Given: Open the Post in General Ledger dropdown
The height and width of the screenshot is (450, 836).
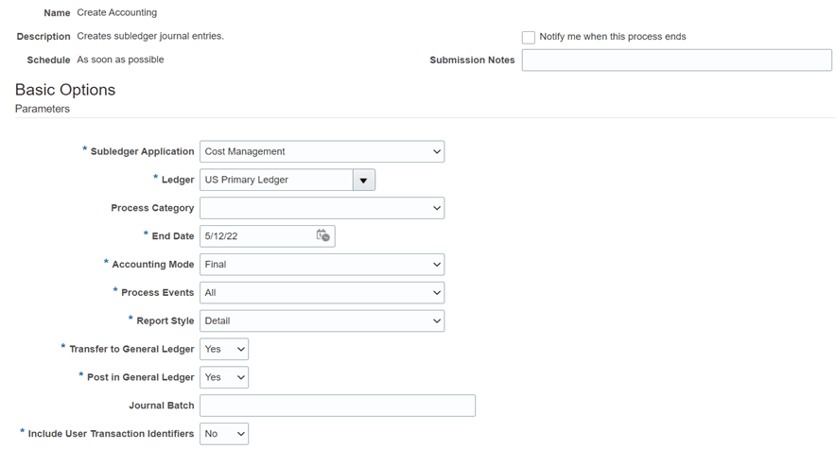Looking at the screenshot, I should pos(224,377).
